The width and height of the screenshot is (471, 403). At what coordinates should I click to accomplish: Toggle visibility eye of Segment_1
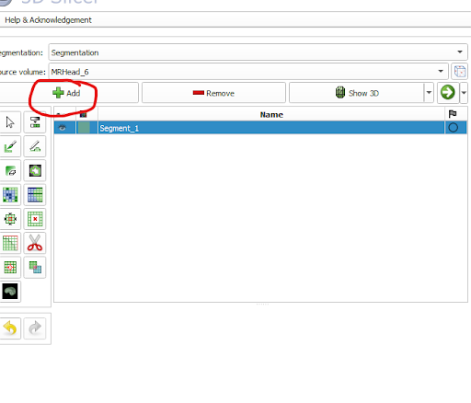point(63,128)
